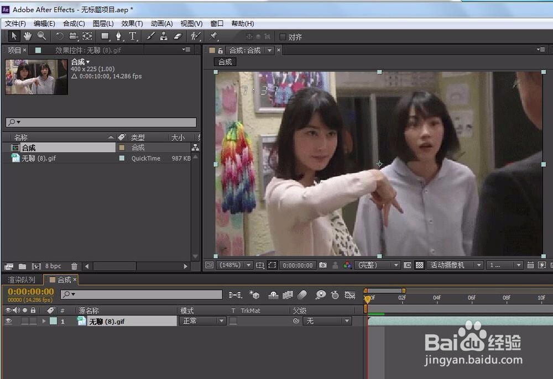Toggle solo switch for 无聊 (8).gif layer
Image resolution: width=553 pixels, height=379 pixels.
tap(25, 321)
